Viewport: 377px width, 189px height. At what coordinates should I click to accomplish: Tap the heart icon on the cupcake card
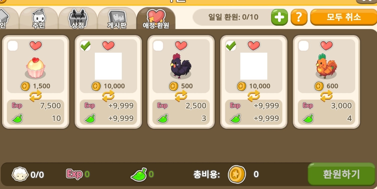click(36, 46)
